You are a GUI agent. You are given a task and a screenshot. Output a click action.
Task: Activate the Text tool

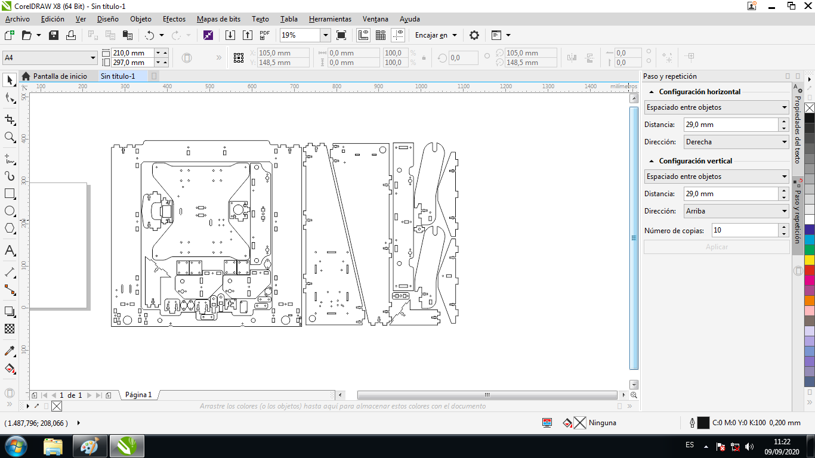10,250
